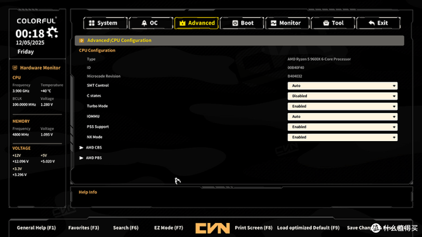Open the SMT Control dropdown
The height and width of the screenshot is (237, 422).
342,86
